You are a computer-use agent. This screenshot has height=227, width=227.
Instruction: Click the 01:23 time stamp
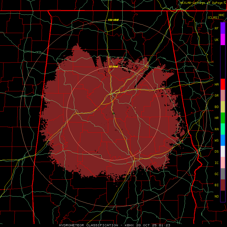point(164,225)
